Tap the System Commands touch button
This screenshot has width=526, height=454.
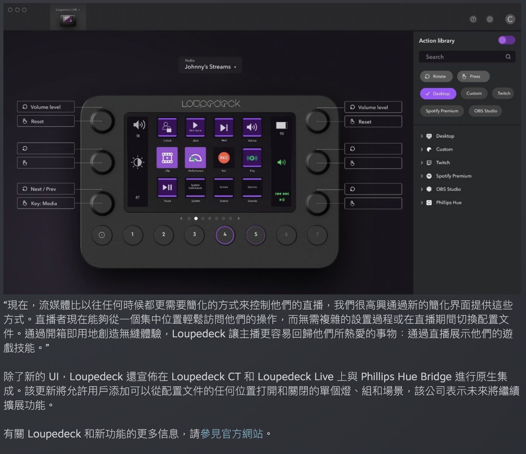coord(195,187)
